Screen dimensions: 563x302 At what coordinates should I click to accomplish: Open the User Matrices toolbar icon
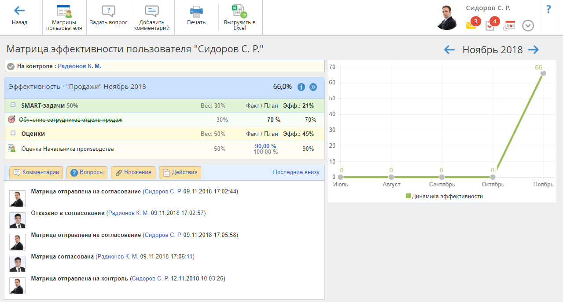64,11
